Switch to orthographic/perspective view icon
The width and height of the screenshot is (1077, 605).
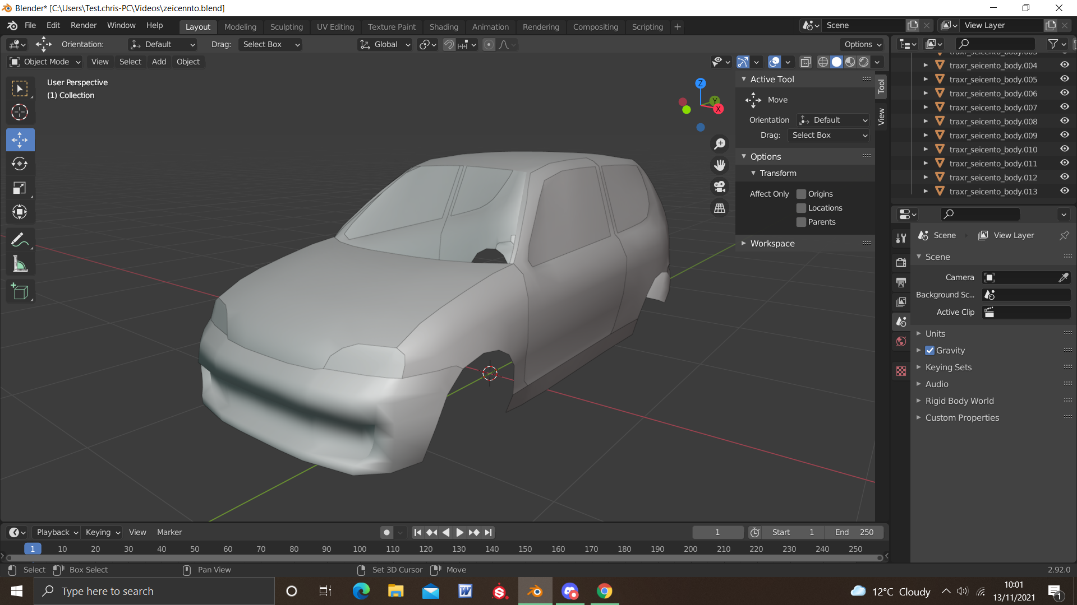720,208
